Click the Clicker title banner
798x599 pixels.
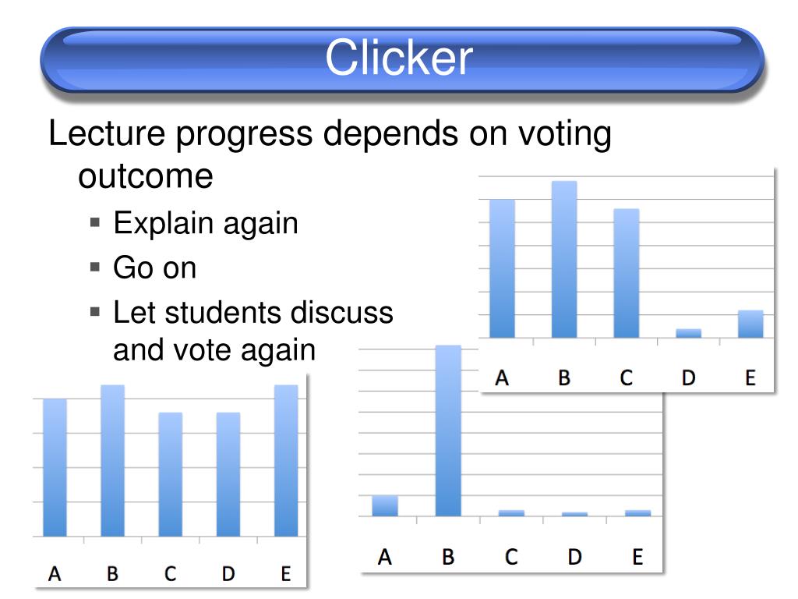[x=402, y=59]
